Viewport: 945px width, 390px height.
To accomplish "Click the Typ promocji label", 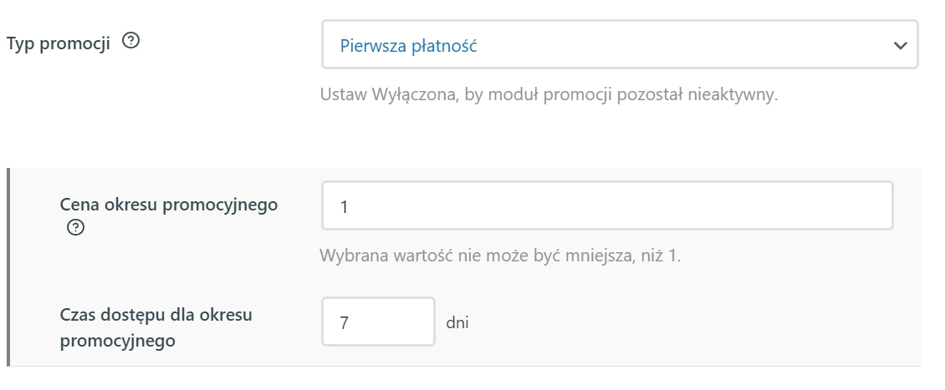I will pyautogui.click(x=59, y=44).
